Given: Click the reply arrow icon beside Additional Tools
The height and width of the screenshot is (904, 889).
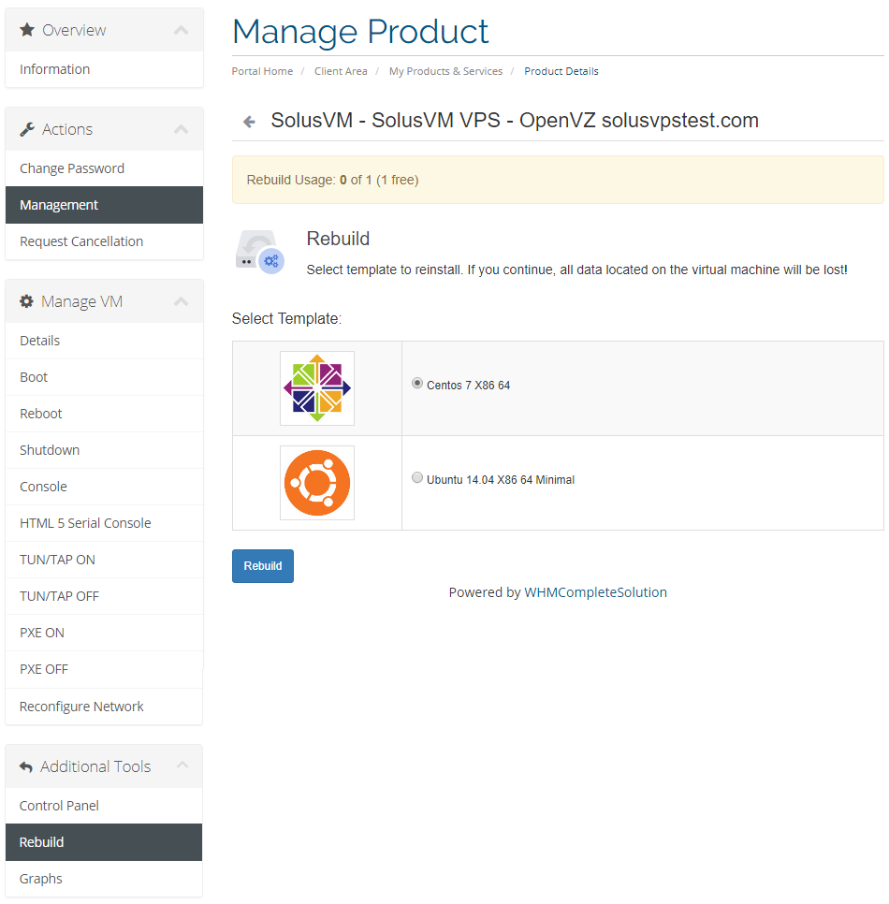Looking at the screenshot, I should [x=26, y=766].
